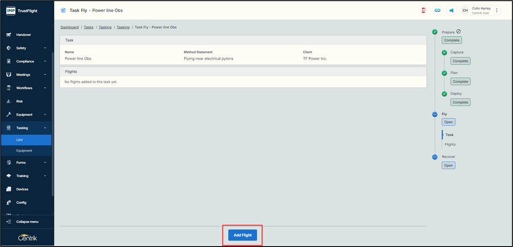The width and height of the screenshot is (513, 247).
Task: Expand the Equipment menu chevron
Action: tap(45, 115)
